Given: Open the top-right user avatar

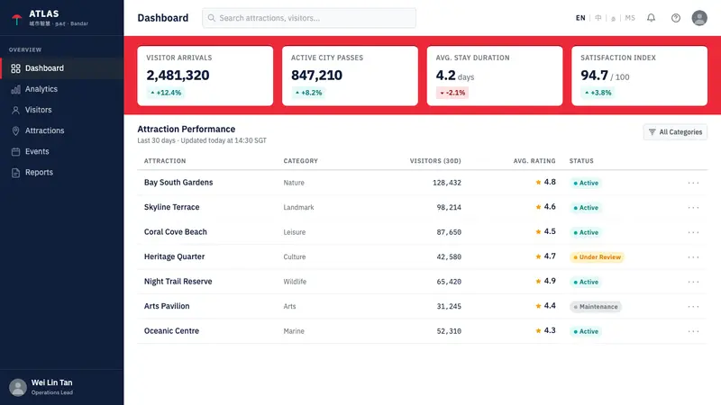Looking at the screenshot, I should [x=699, y=18].
